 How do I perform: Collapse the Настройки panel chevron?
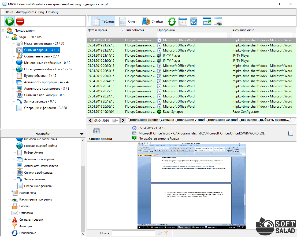tap(82, 134)
